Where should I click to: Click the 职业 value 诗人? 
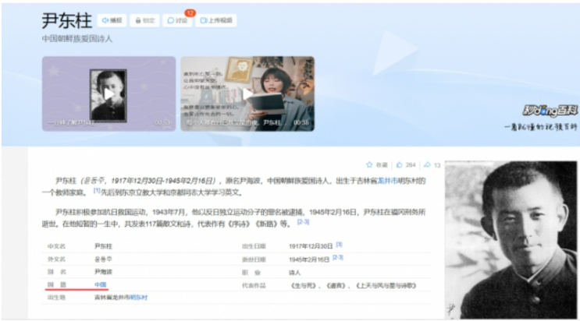click(294, 273)
